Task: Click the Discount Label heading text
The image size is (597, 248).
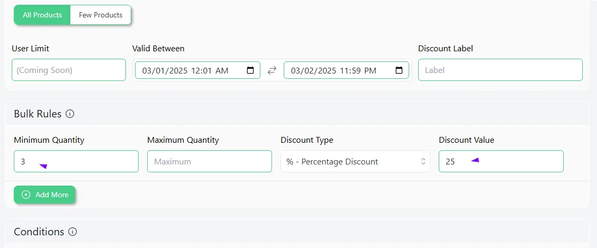Action: pyautogui.click(x=446, y=49)
